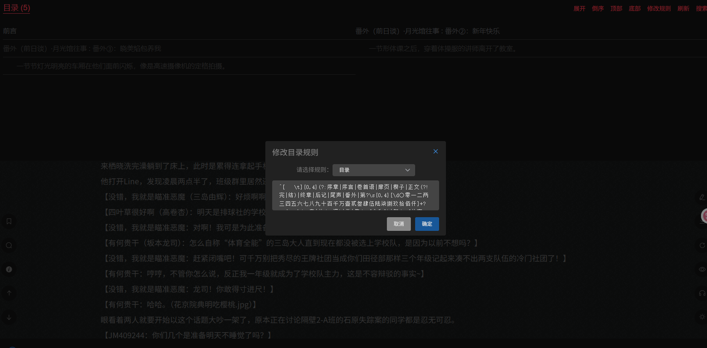Click 倒序 to reverse chapter order
707x348 pixels.
pos(598,9)
